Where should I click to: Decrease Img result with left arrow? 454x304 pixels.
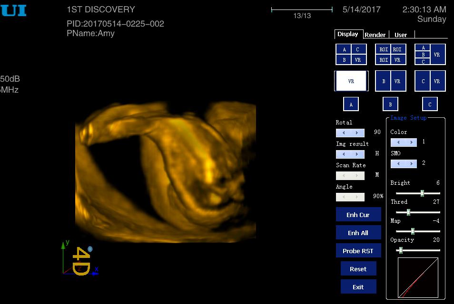[344, 154]
